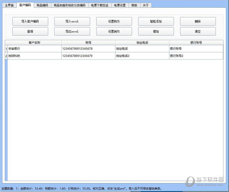The width and height of the screenshot is (229, 192).
Task: Select the 宇宙银行 customer name cell
Action: point(34,49)
